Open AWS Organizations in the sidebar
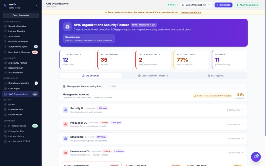Image resolution: width=266 pixels, height=166 pixels. tap(21, 94)
